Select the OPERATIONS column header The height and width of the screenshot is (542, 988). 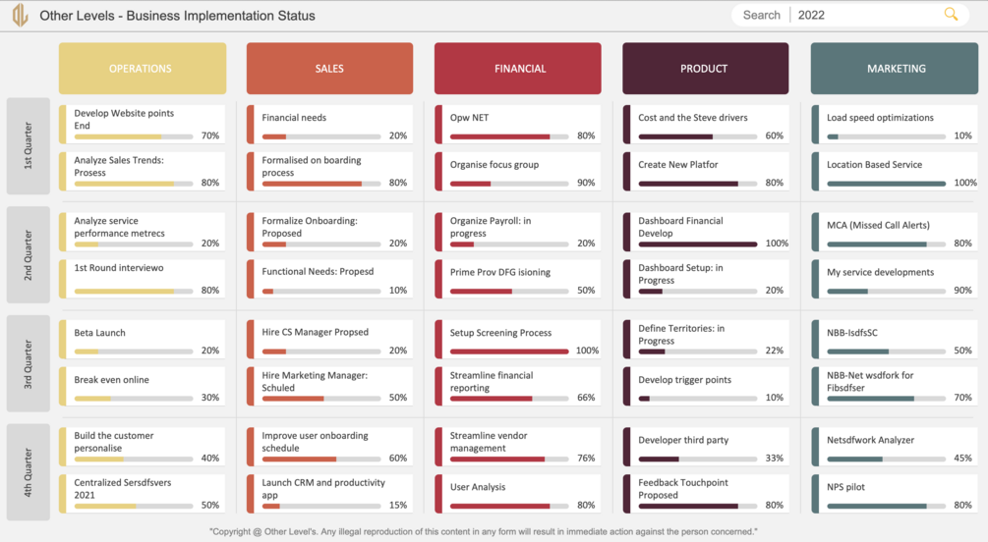(x=143, y=69)
